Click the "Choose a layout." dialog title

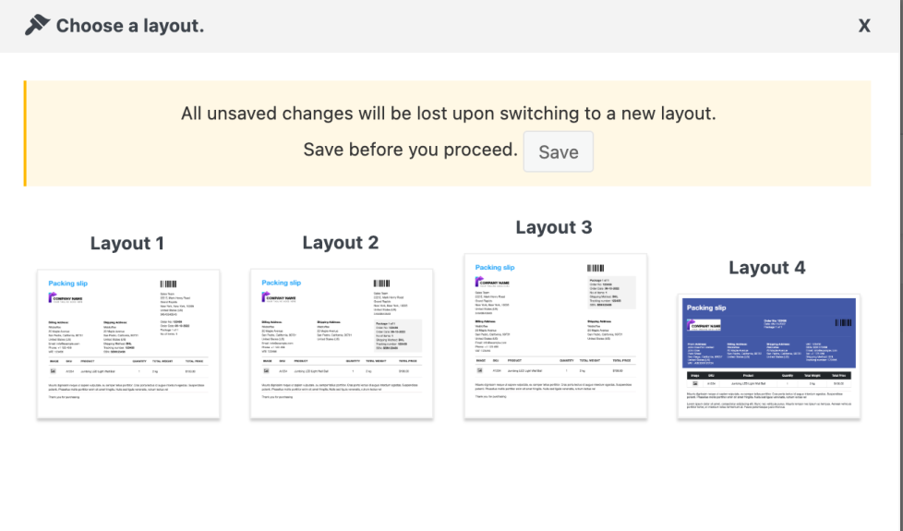coord(130,26)
